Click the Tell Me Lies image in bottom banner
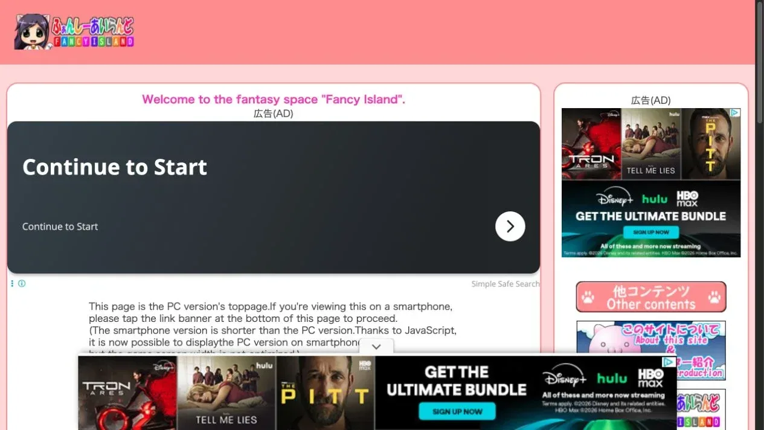 coord(226,393)
